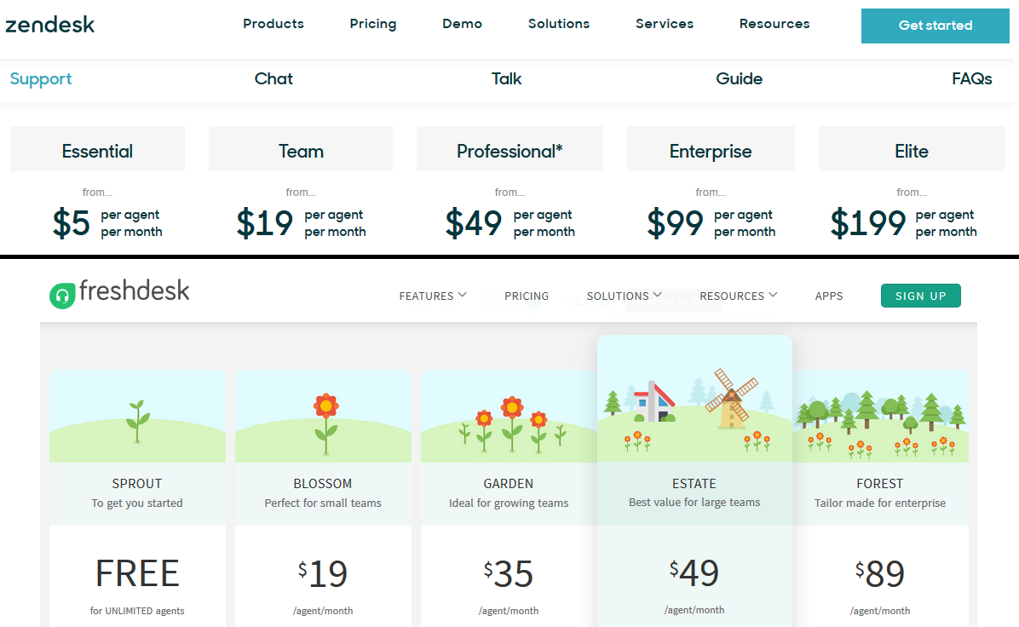Open Zendesk Pricing page
This screenshot has width=1019, height=627.
[x=373, y=24]
